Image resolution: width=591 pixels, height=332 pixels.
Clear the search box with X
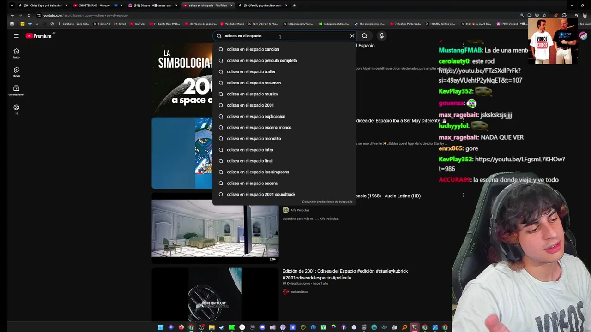coord(352,36)
